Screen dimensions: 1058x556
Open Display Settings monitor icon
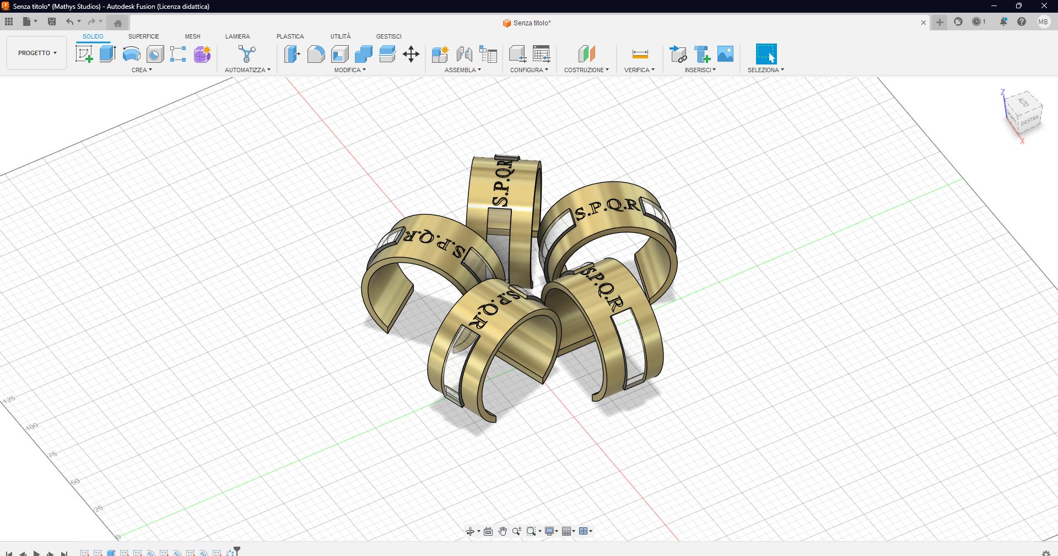550,531
